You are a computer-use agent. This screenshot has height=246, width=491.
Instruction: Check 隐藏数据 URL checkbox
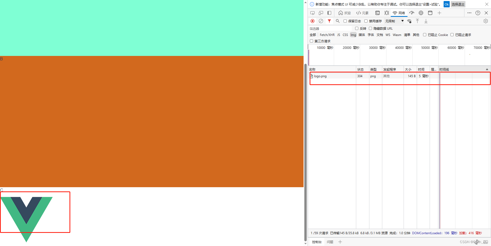(370, 28)
